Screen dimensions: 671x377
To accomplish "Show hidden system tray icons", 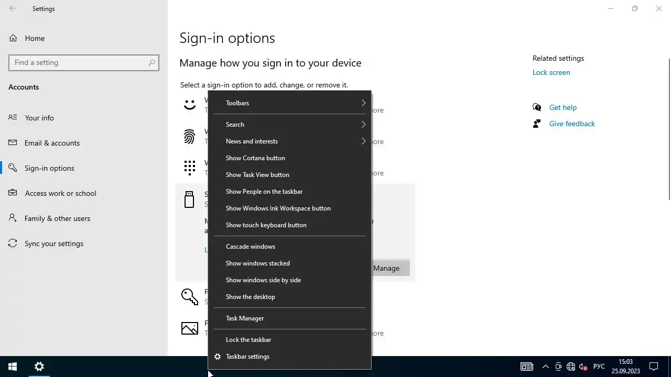I will point(545,367).
